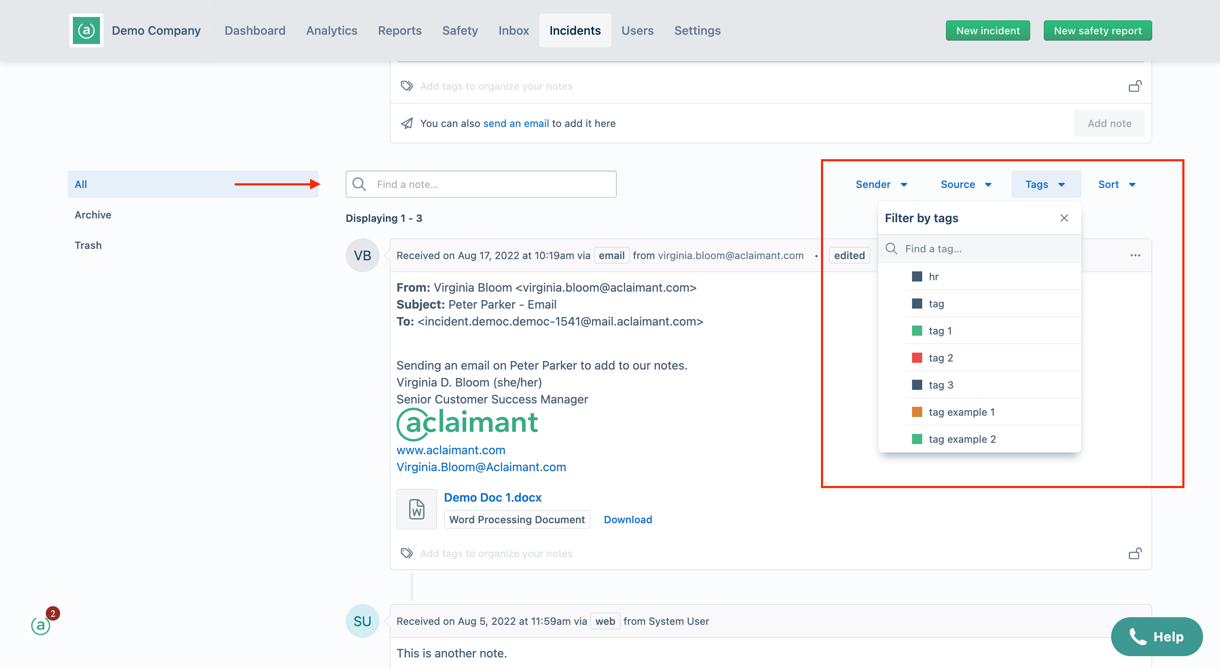Image resolution: width=1220 pixels, height=668 pixels.
Task: Select the tag 2 filter
Action: (x=979, y=358)
